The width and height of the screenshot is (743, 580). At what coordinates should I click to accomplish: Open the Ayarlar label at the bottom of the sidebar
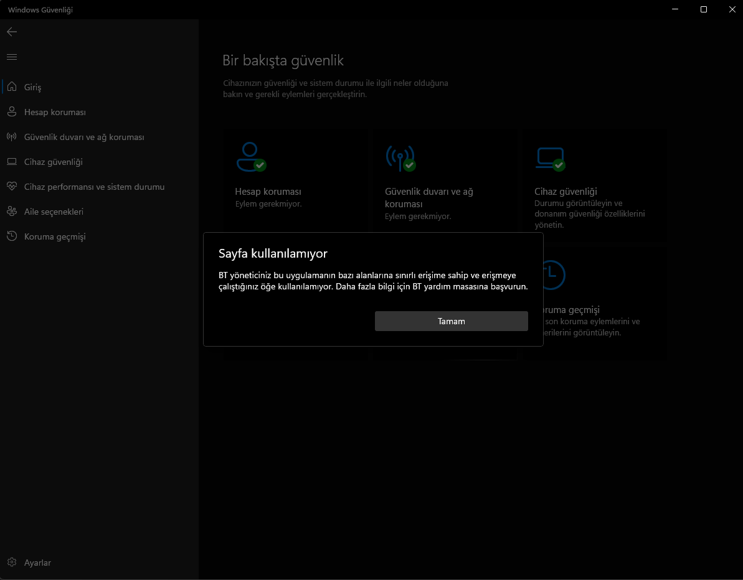coord(37,563)
